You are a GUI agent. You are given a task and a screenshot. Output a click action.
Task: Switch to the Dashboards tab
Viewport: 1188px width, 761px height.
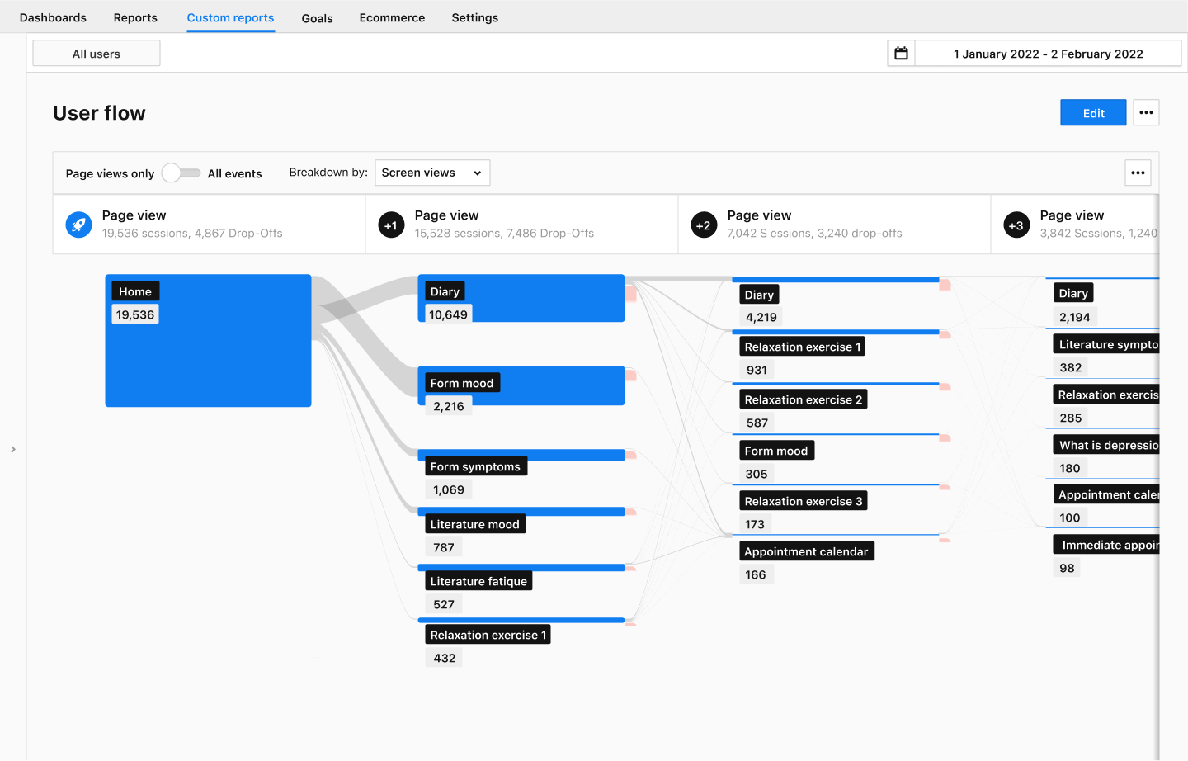click(x=53, y=17)
